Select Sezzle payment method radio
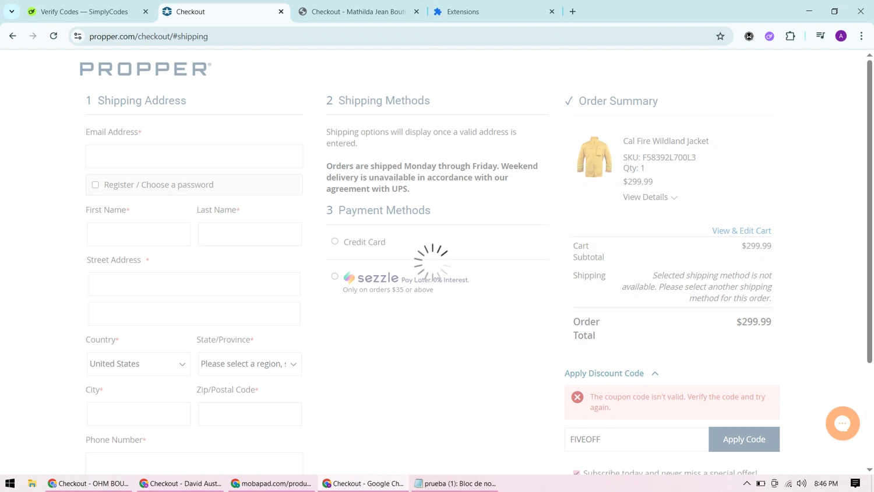Screen dimensions: 874x492 tap(334, 276)
